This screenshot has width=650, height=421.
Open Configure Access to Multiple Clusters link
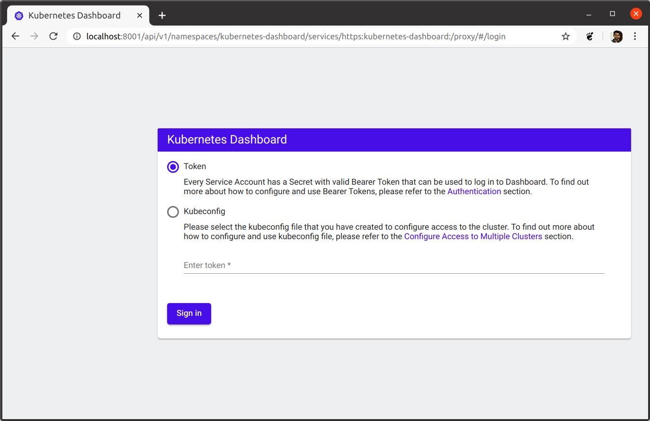[x=473, y=236]
